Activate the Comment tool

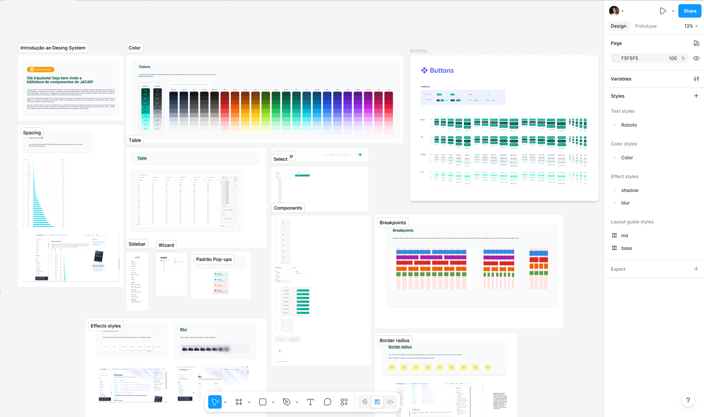(327, 402)
